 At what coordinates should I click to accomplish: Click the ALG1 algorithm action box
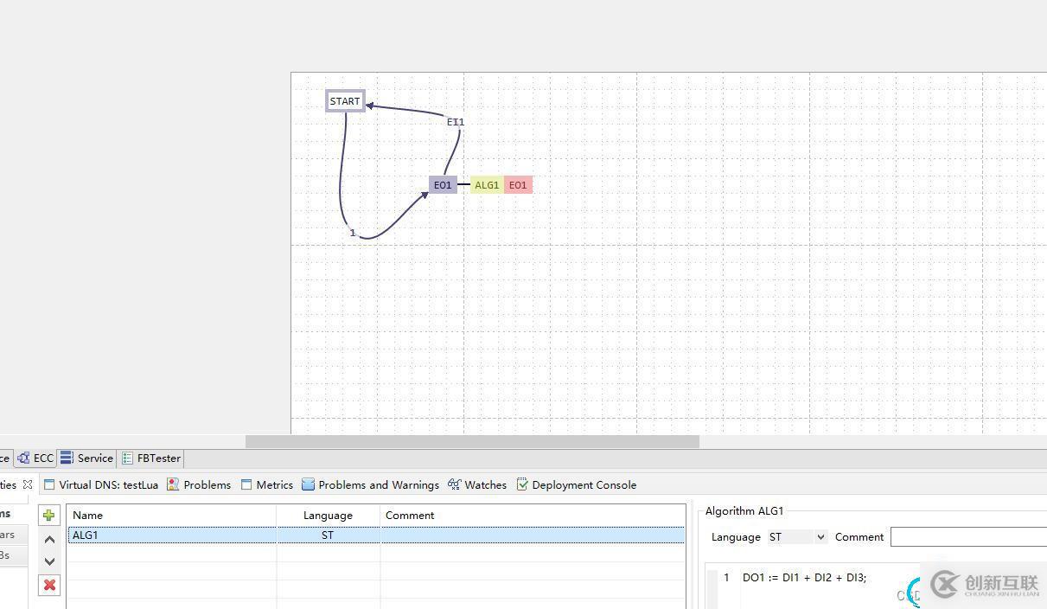(487, 185)
